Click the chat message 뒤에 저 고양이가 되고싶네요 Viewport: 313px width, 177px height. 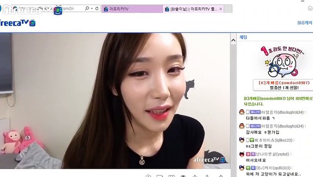pyautogui.click(x=273, y=174)
